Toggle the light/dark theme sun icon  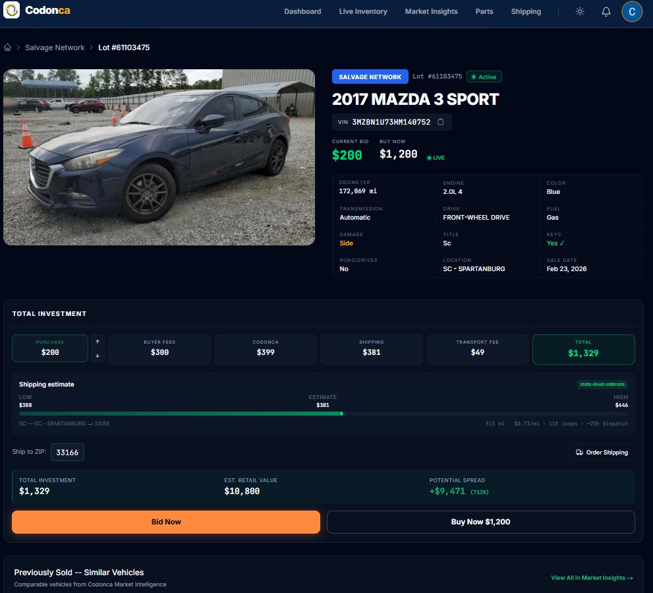pos(580,11)
